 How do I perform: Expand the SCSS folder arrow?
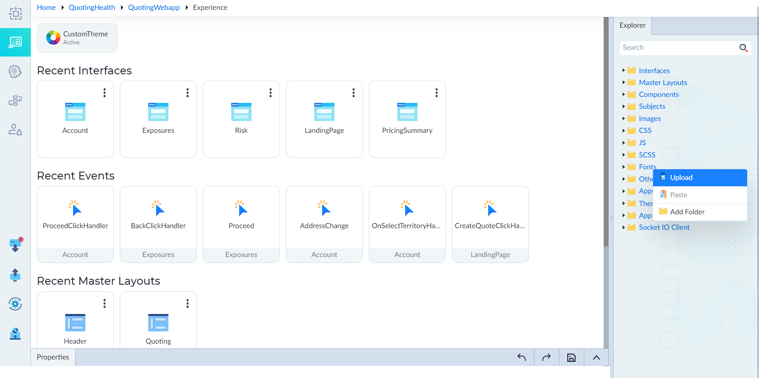click(x=623, y=155)
